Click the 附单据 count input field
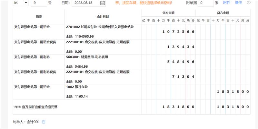The height and width of the screenshot is (129, 258). (205, 3)
